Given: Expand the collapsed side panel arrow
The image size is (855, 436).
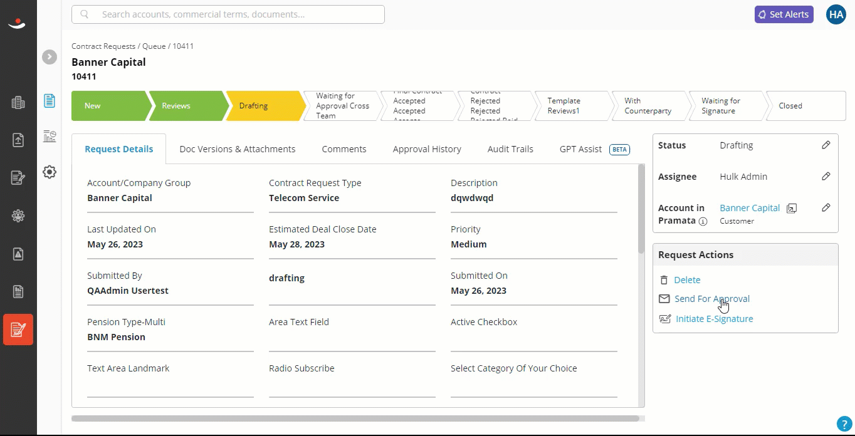Looking at the screenshot, I should point(50,57).
